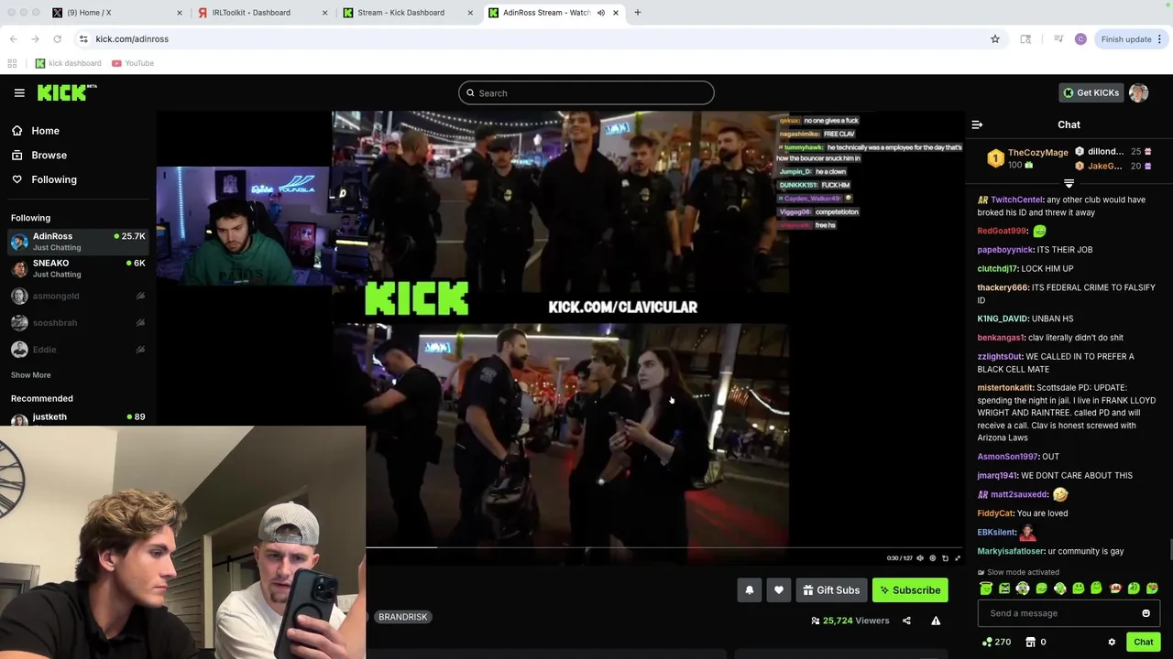1173x659 pixels.
Task: Open asmongold channel in Following list
Action: [x=78, y=296]
